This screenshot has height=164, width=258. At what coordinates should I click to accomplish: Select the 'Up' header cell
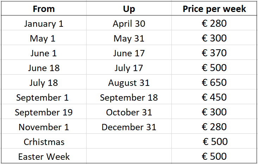(129, 8)
